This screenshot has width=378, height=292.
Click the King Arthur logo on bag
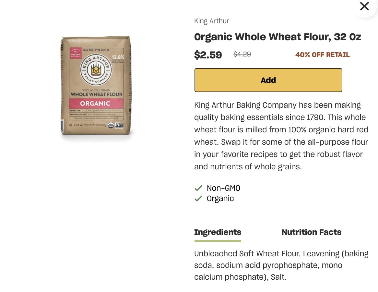(96, 70)
